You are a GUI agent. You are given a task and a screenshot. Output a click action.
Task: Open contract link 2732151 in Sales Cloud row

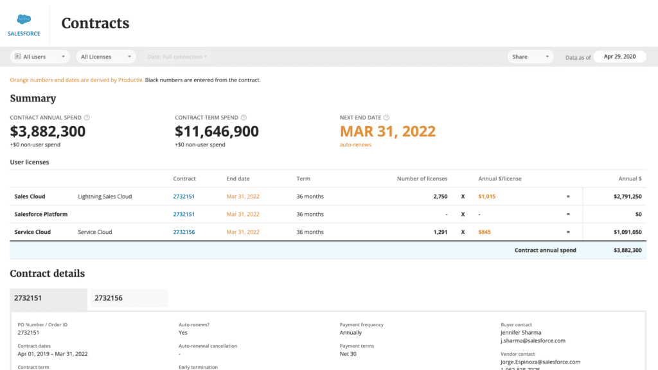pos(184,197)
